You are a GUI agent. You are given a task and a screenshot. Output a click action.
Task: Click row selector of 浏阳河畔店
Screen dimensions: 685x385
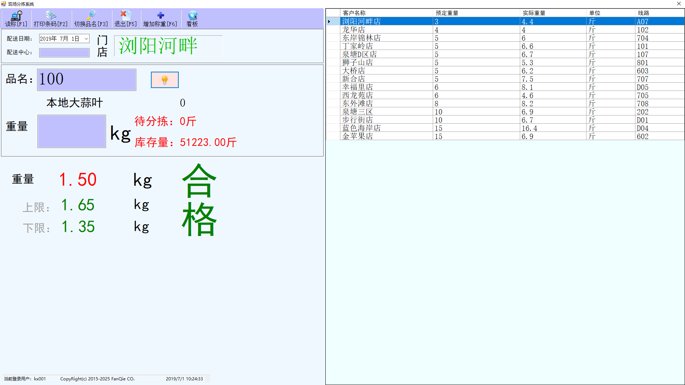click(x=333, y=21)
